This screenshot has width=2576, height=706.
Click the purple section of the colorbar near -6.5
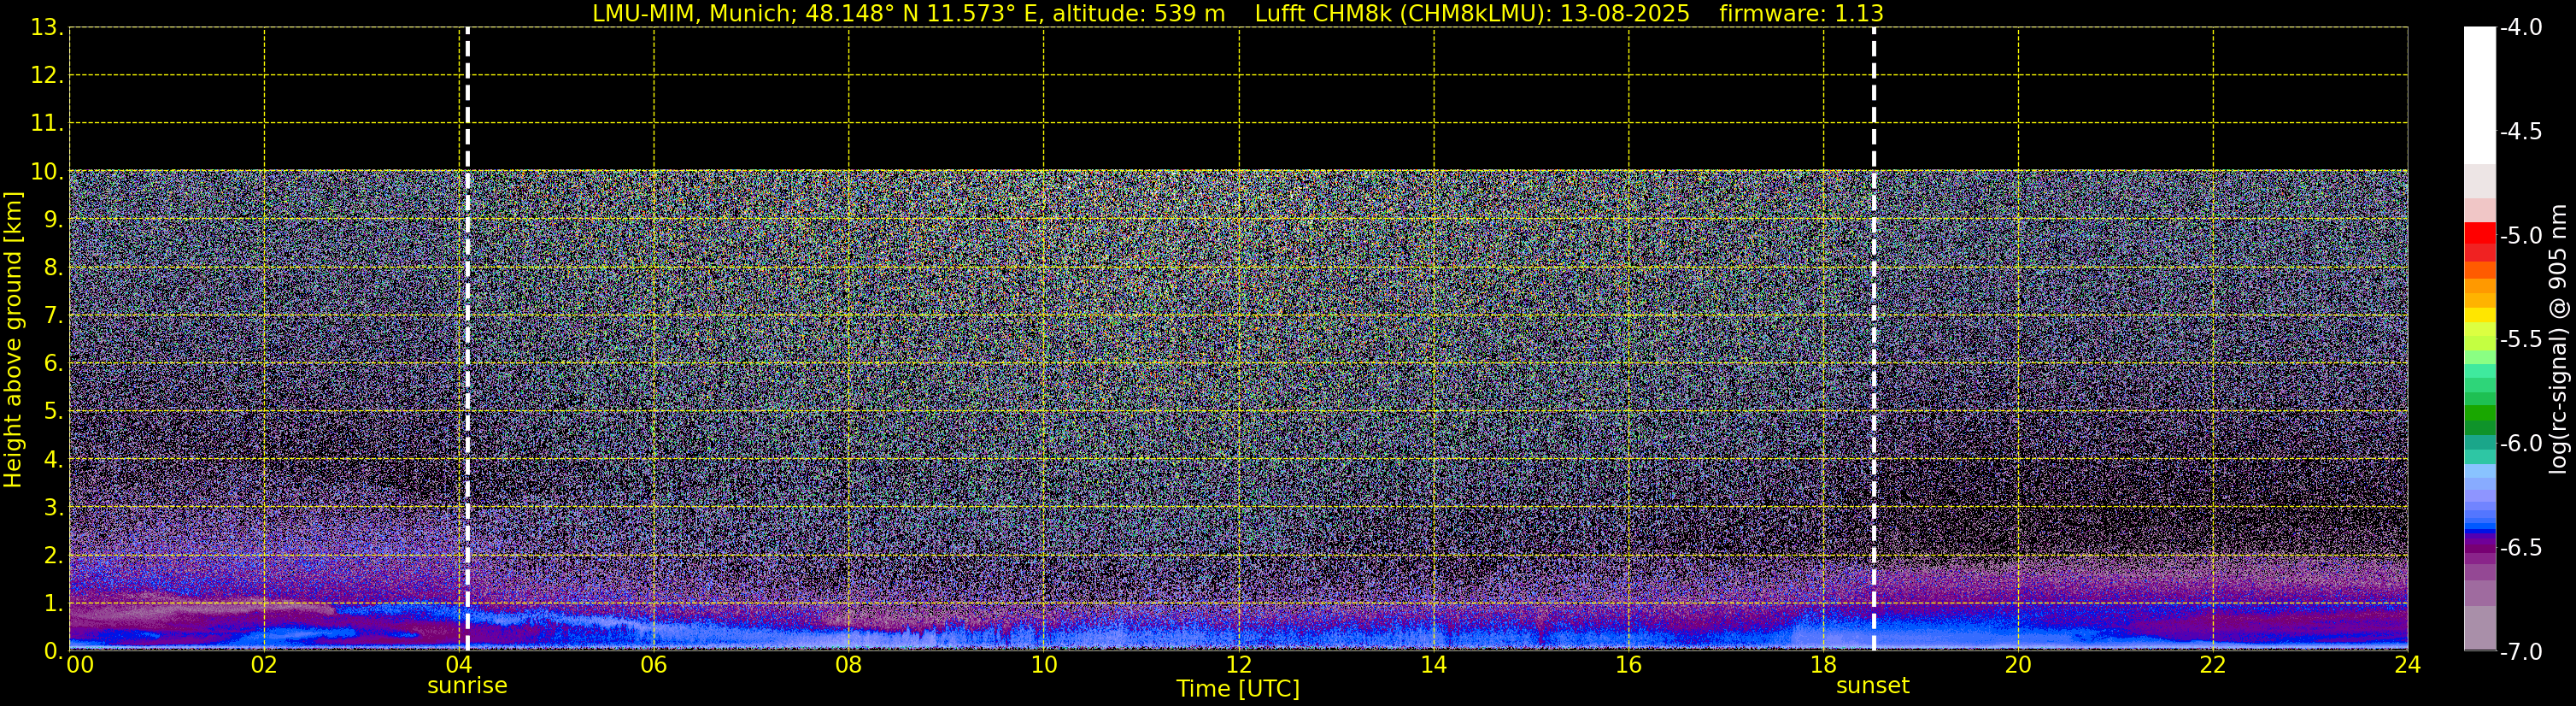[x=2479, y=547]
